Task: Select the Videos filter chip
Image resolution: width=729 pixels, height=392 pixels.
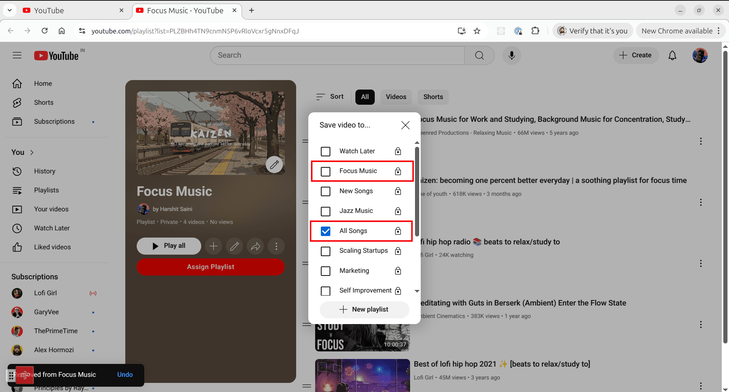Action: [x=396, y=97]
